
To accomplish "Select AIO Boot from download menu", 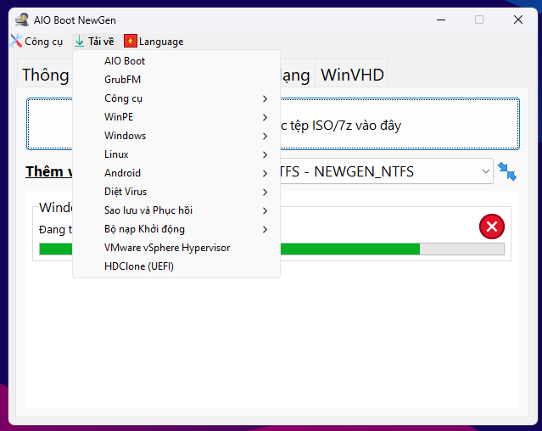I will coord(176,61).
